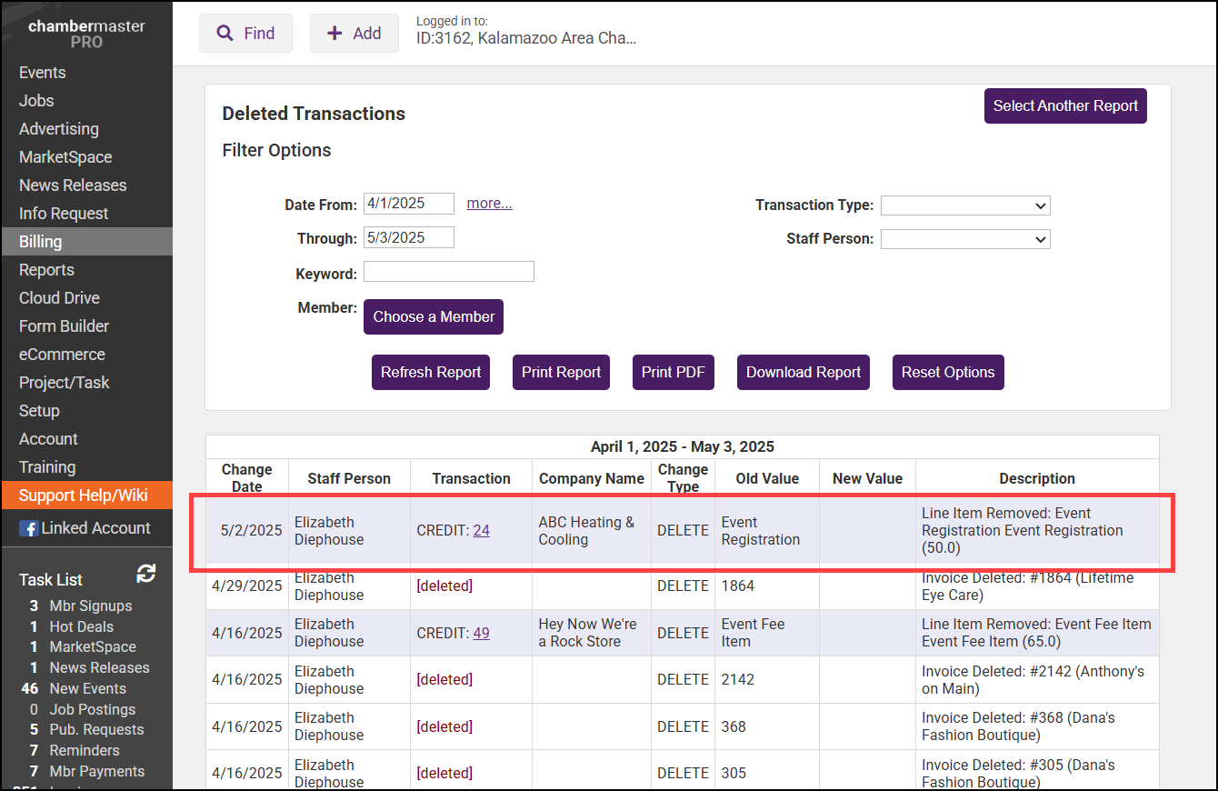The image size is (1218, 791).
Task: Open the Support Help/Wiki menu item
Action: coord(83,496)
